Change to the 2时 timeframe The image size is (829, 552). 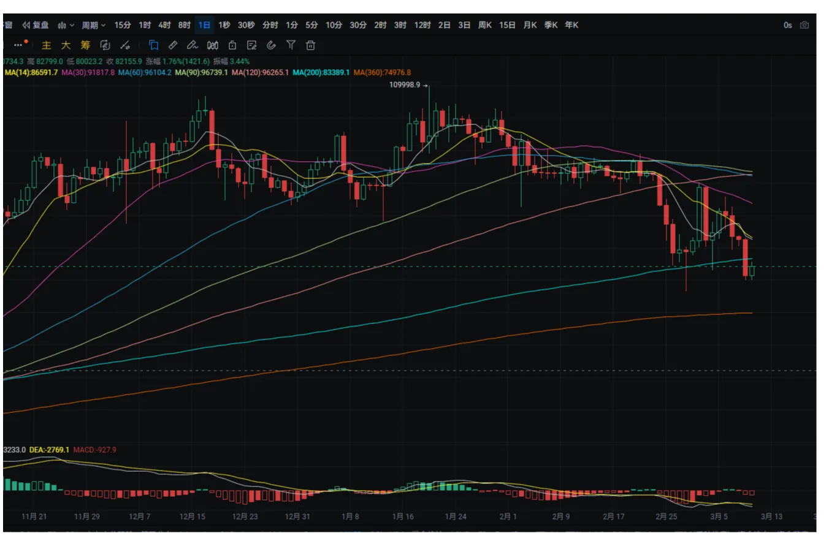pos(381,25)
